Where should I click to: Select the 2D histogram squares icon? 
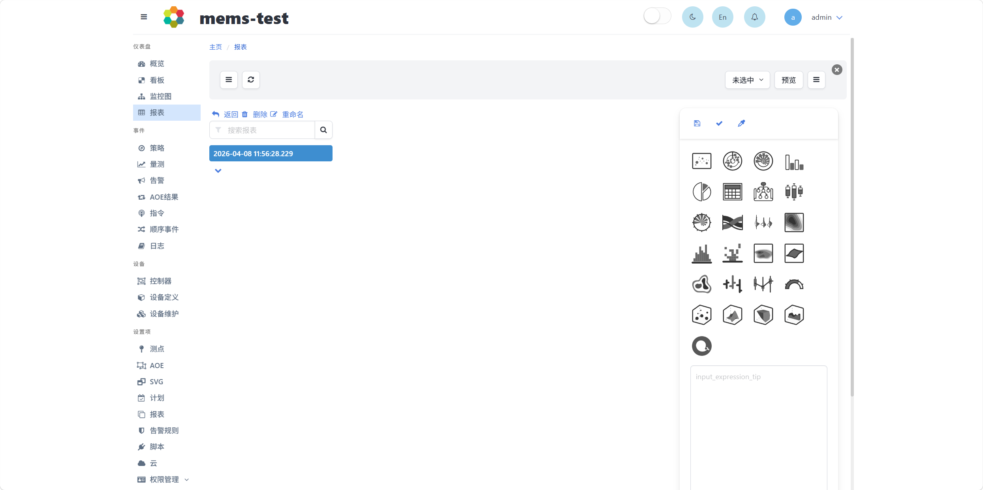pyautogui.click(x=733, y=253)
